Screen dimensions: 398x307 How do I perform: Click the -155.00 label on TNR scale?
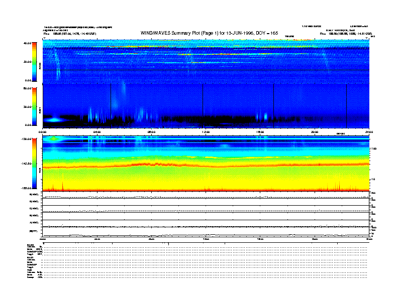click(26, 188)
